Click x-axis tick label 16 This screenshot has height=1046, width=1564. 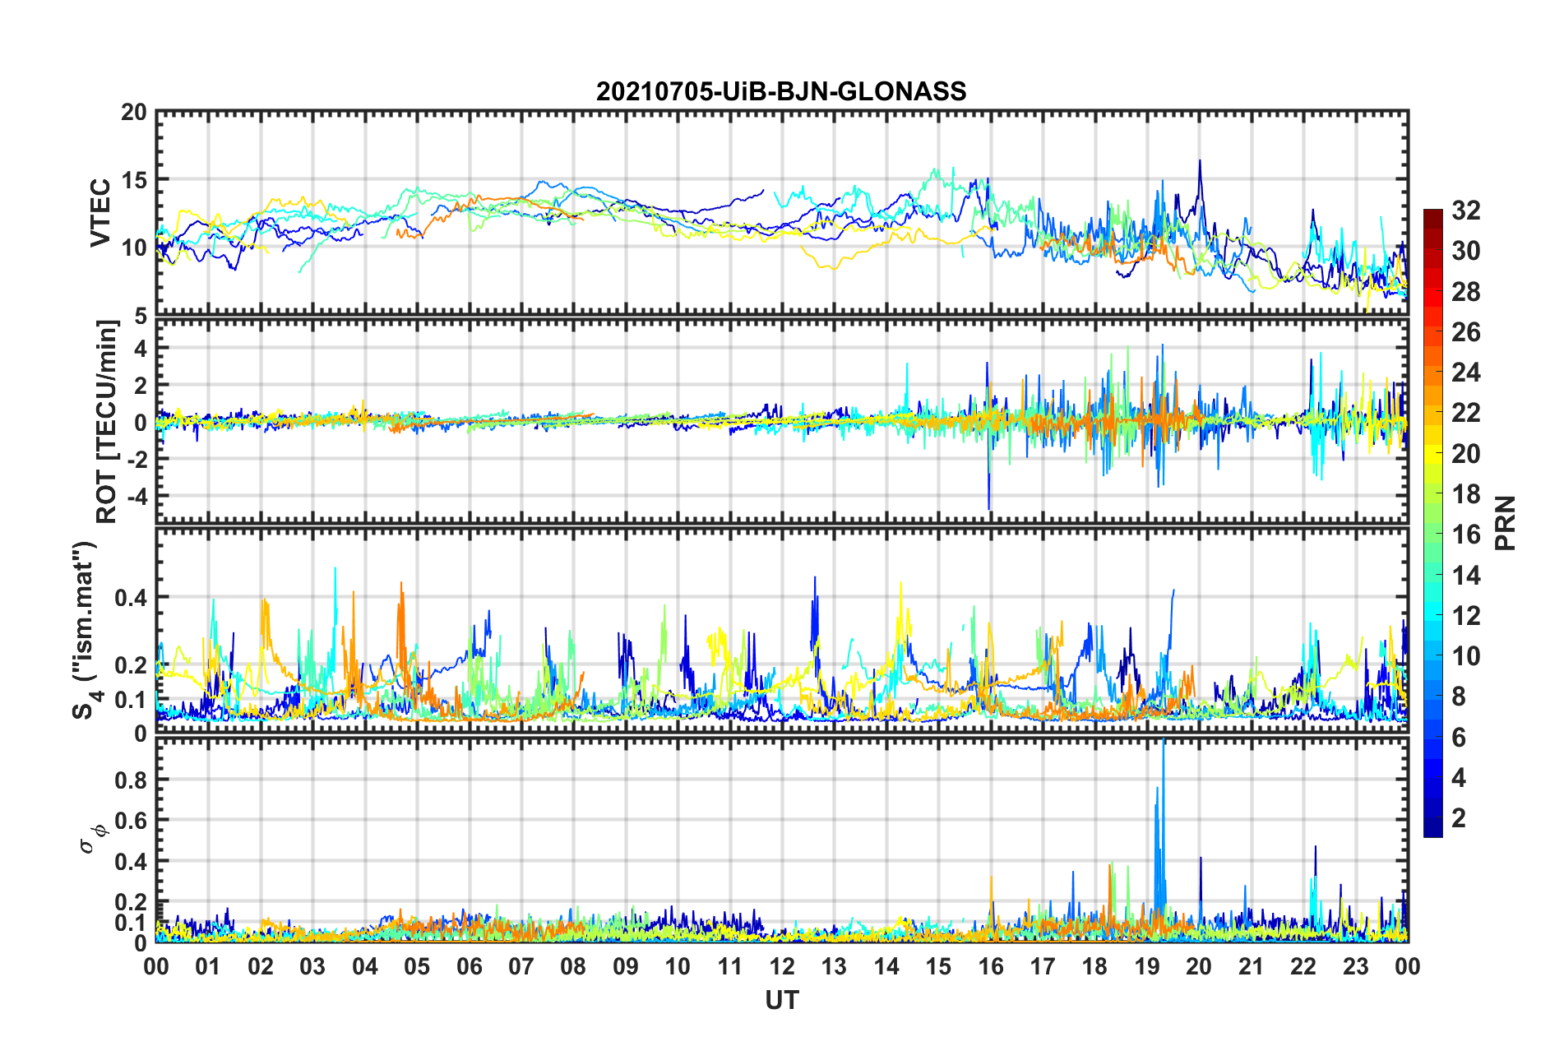coord(991,966)
